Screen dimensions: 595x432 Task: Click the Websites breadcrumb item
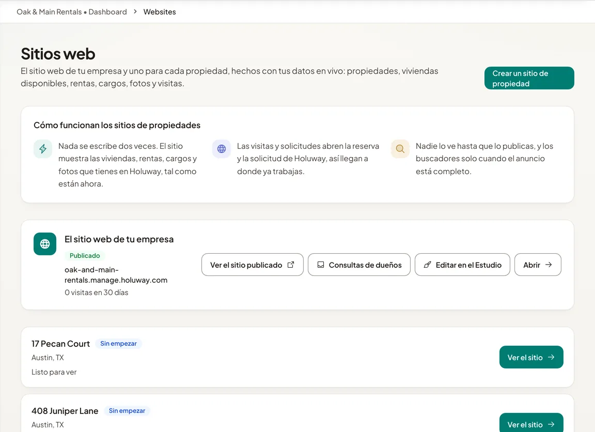pyautogui.click(x=160, y=12)
